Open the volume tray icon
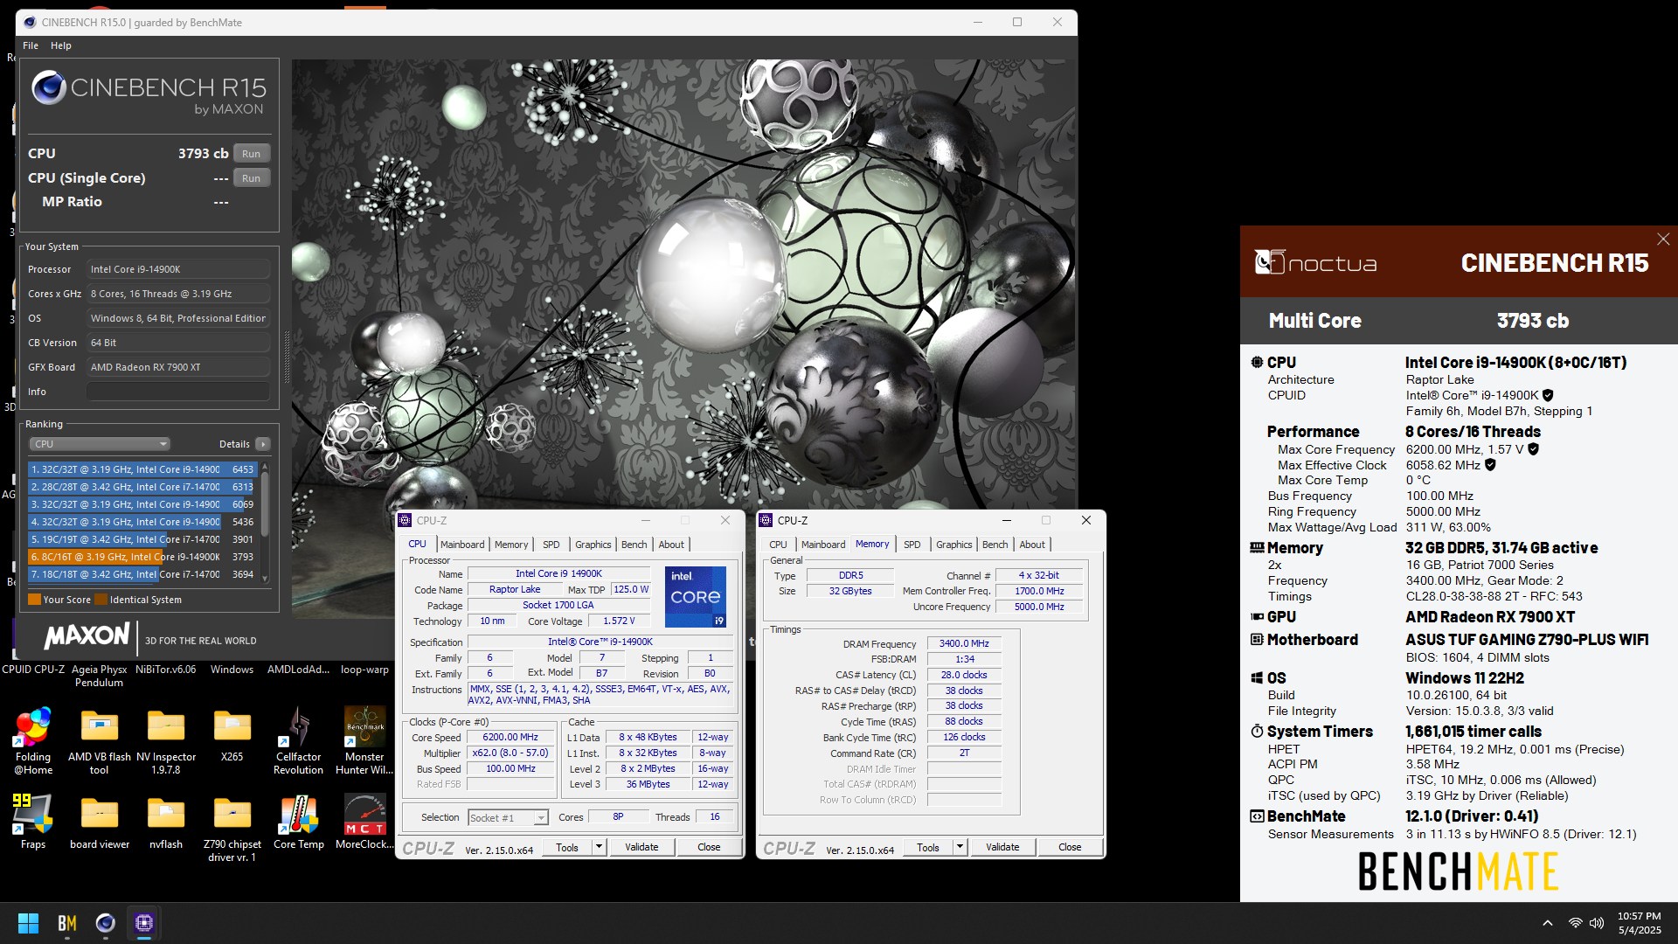 coord(1597,923)
